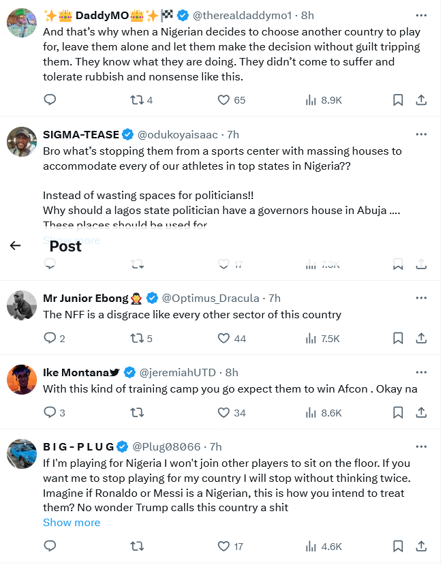View analytics for Mr Junior Ebong's post

click(x=311, y=338)
